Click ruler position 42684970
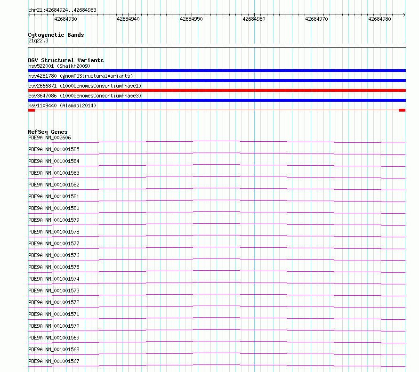This screenshot has height=372, width=419. tap(317, 19)
